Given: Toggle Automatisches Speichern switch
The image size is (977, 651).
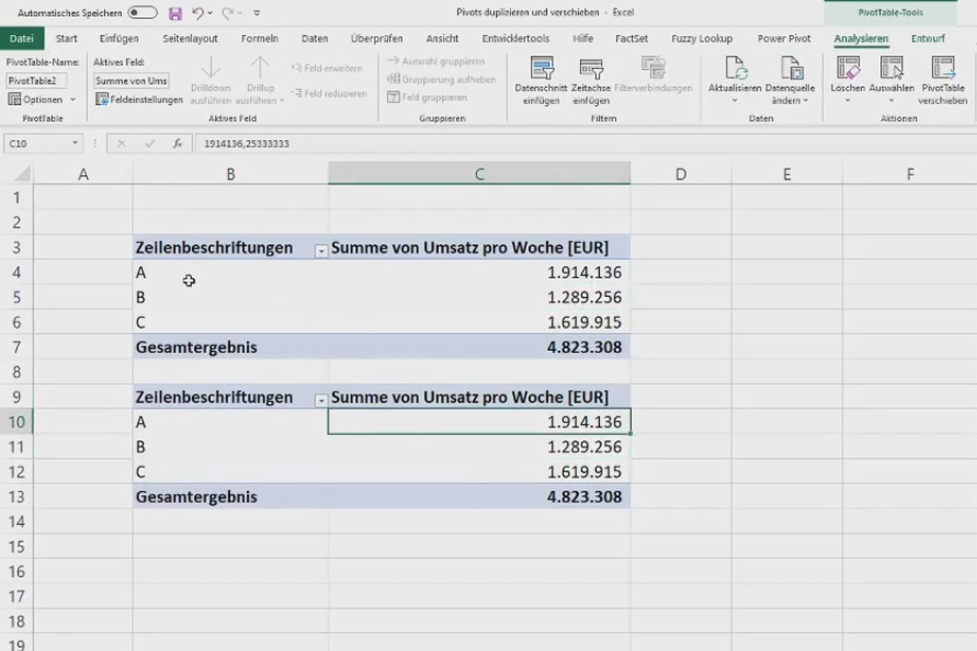Looking at the screenshot, I should 142,13.
